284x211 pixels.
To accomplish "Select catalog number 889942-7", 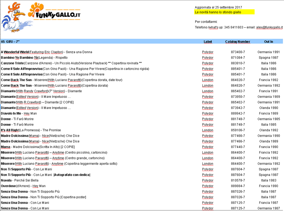I will pos(238,114).
